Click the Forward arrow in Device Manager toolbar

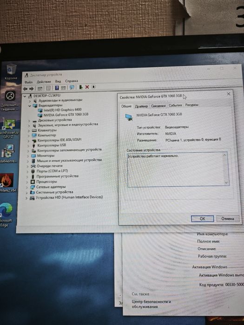31,89
